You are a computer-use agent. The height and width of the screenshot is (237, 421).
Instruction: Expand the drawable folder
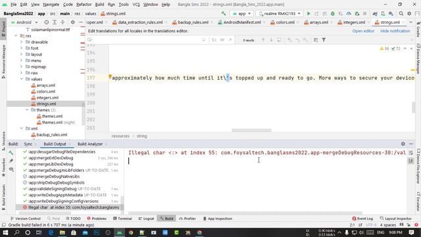21,42
